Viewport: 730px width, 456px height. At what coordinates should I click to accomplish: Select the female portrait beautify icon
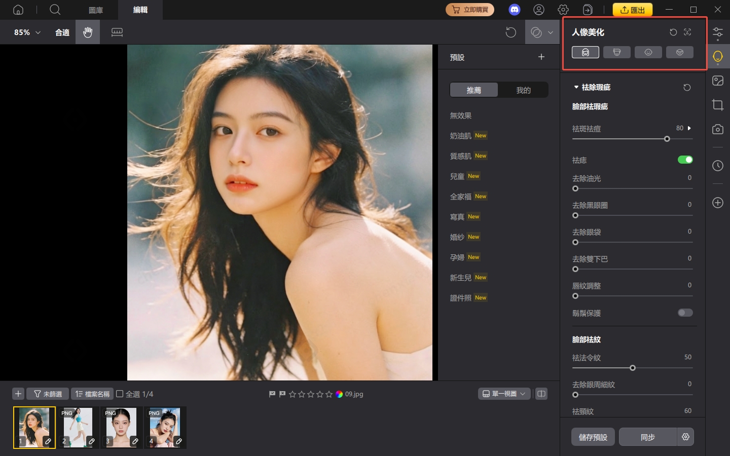point(586,52)
